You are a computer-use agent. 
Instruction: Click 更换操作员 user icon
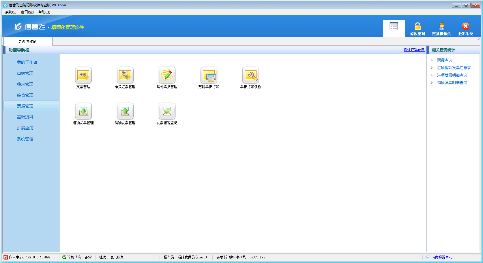coord(441,27)
